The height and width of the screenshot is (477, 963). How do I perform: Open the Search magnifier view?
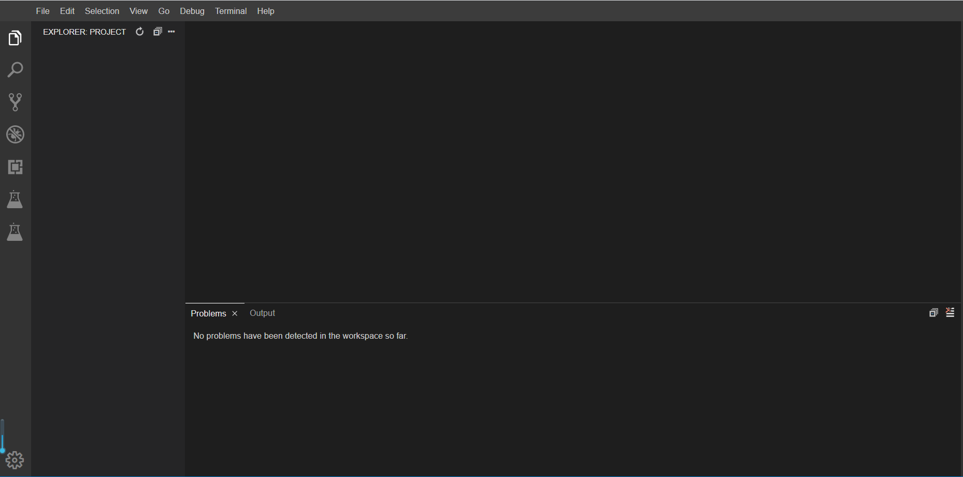pos(15,70)
